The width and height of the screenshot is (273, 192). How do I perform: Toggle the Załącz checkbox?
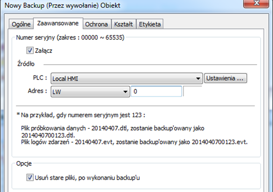[x=30, y=50]
